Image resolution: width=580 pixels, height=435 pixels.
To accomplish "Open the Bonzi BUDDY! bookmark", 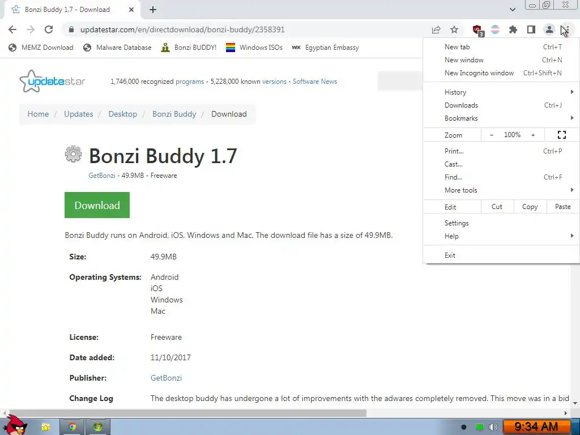I will (189, 48).
